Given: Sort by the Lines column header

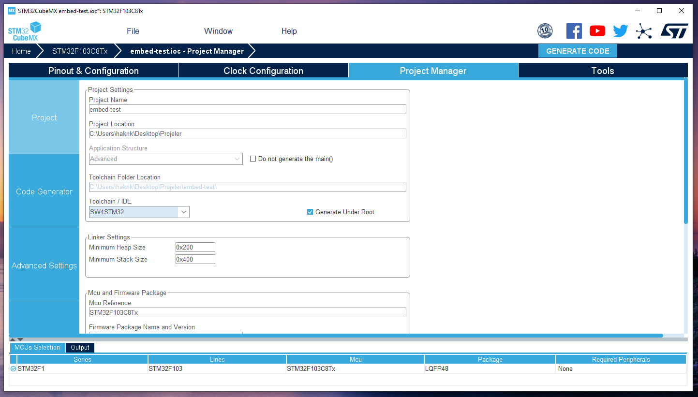Looking at the screenshot, I should click(217, 359).
